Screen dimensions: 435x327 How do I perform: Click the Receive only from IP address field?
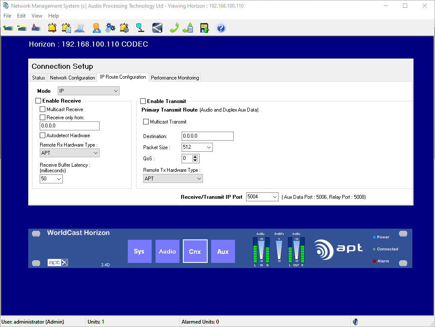pos(70,126)
